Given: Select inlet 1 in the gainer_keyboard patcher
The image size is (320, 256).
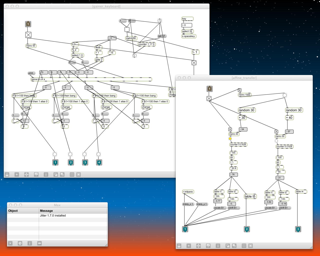Looking at the screenshot, I should (x=28, y=24).
